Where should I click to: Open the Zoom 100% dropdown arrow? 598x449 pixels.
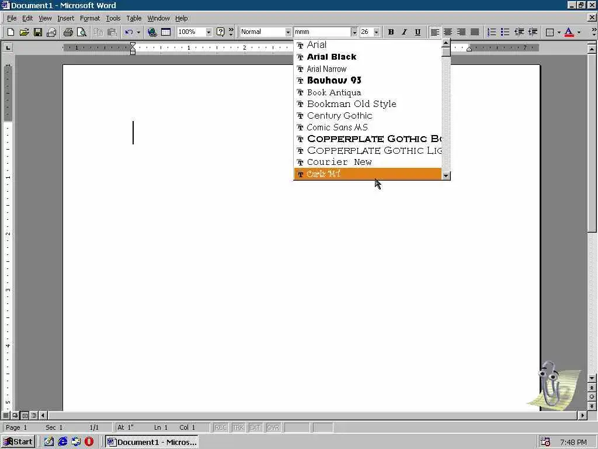click(208, 32)
